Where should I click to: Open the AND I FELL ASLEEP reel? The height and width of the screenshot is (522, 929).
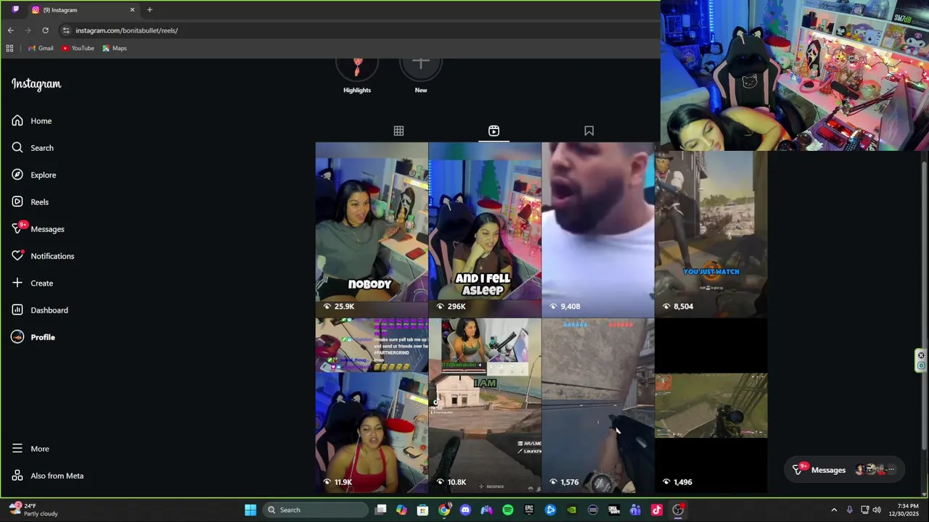[485, 230]
